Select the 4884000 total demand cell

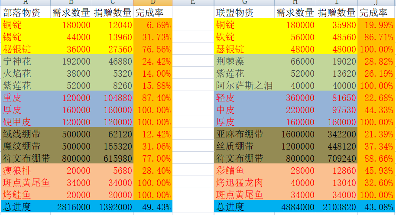point(295,207)
